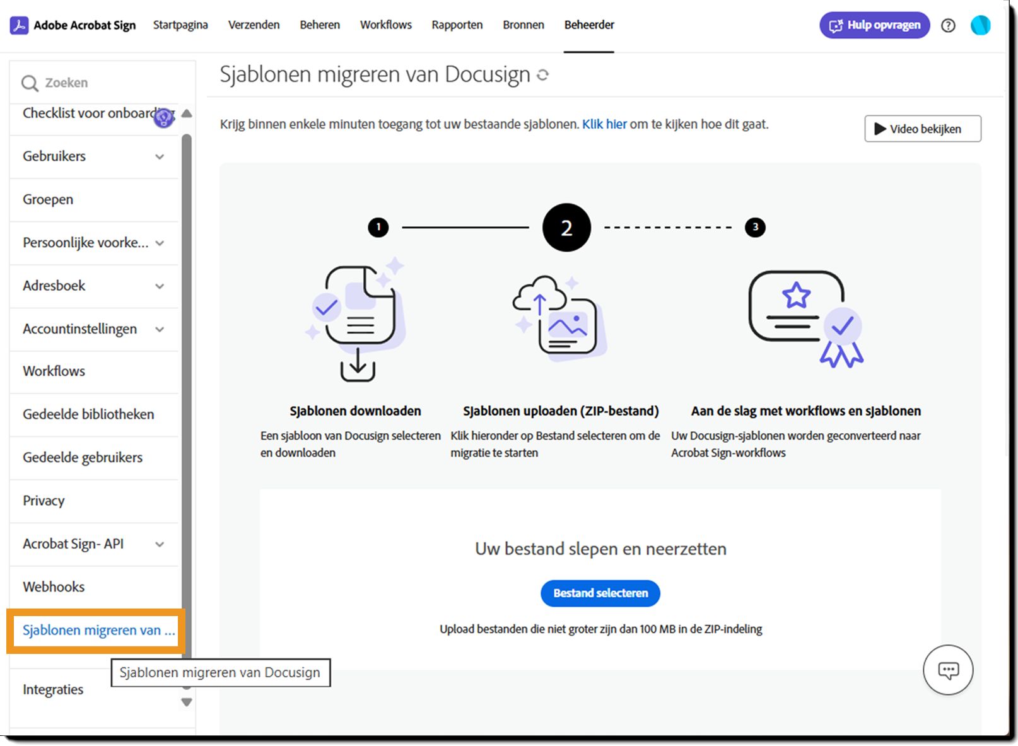
Task: Open Checklist voor onboarding in sidebar
Action: [93, 114]
